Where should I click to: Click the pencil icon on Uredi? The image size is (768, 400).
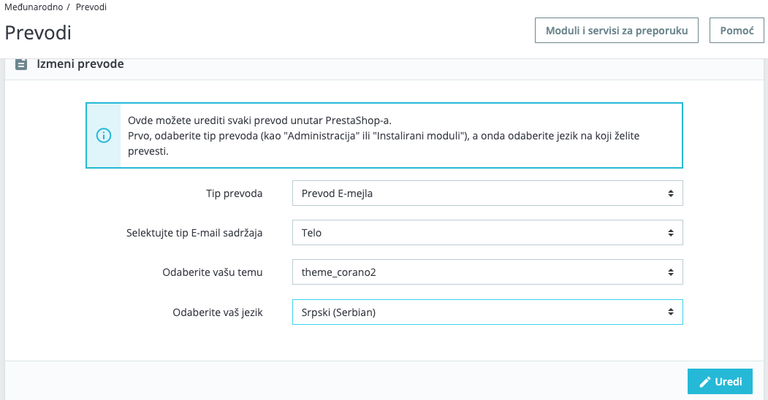pos(705,382)
